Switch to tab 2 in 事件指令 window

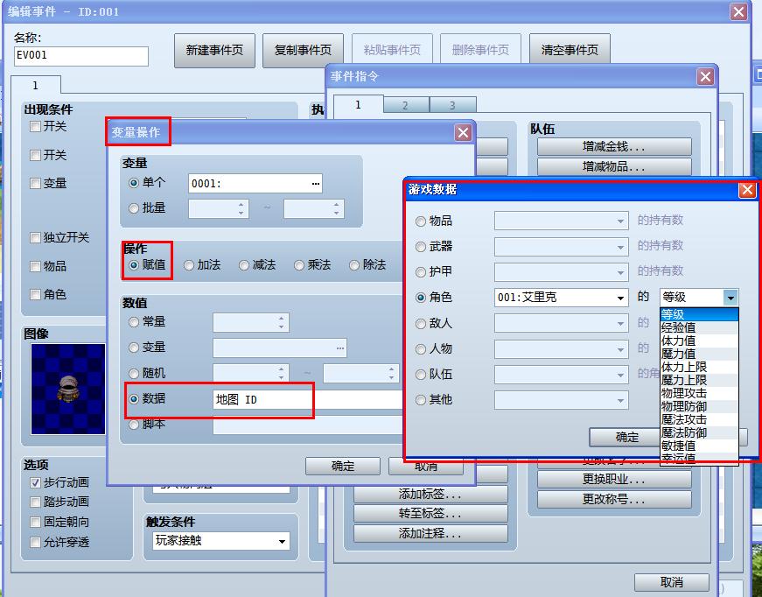(405, 105)
